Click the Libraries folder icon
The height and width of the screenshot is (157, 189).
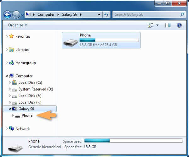click(11, 49)
